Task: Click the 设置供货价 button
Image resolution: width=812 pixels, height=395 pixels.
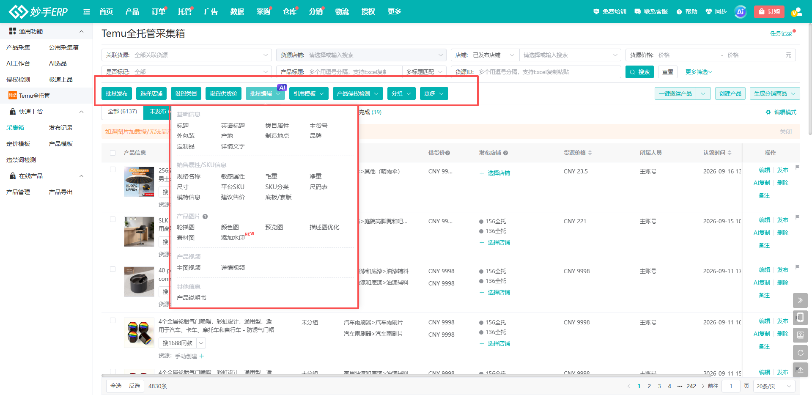Action: (223, 93)
